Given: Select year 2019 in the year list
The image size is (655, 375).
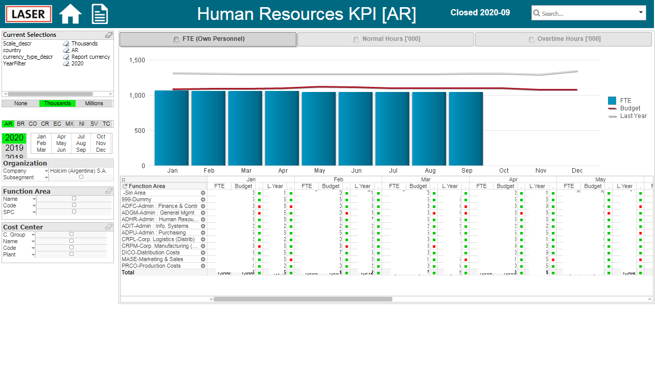Looking at the screenshot, I should tap(14, 148).
